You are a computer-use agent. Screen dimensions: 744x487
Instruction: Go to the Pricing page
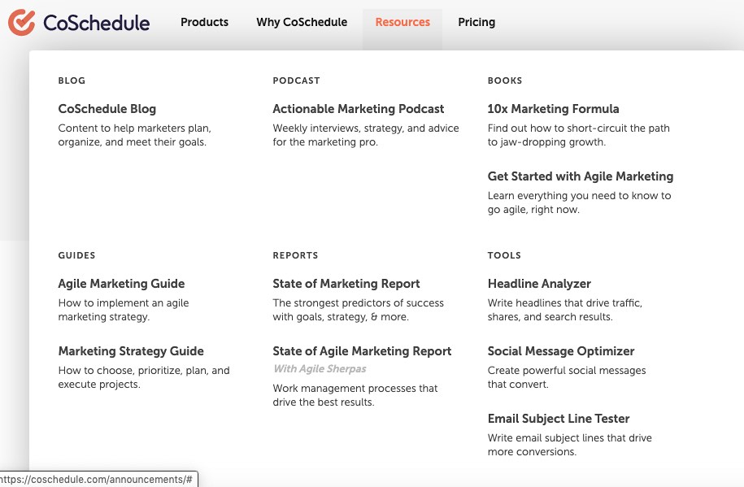pos(476,22)
